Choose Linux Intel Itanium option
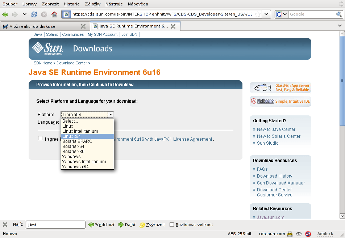The image size is (345, 238). [x=87, y=131]
